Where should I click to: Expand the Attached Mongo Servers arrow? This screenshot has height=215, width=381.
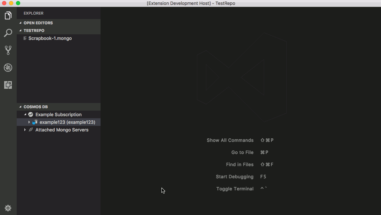25,130
